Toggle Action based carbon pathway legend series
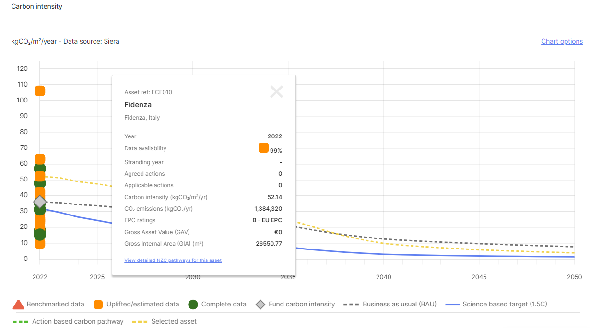Screen dimensions: 590x328 (x=78, y=321)
